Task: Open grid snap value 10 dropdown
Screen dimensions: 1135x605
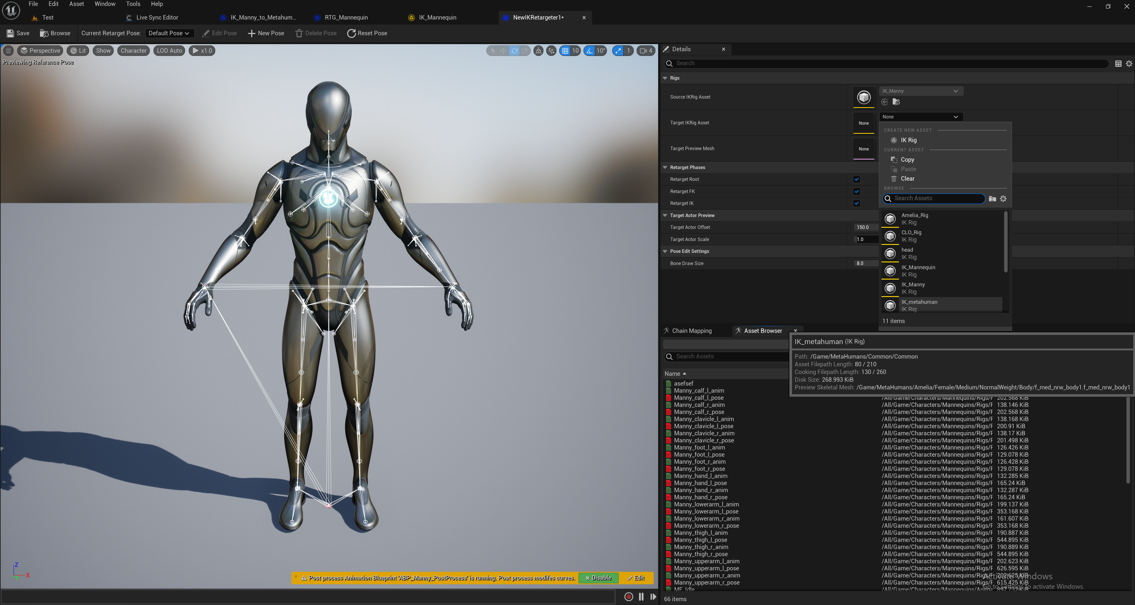Action: pos(575,51)
